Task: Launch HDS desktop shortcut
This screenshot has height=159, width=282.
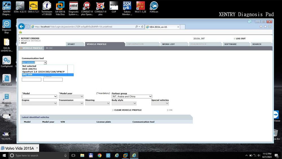Action: point(7,118)
